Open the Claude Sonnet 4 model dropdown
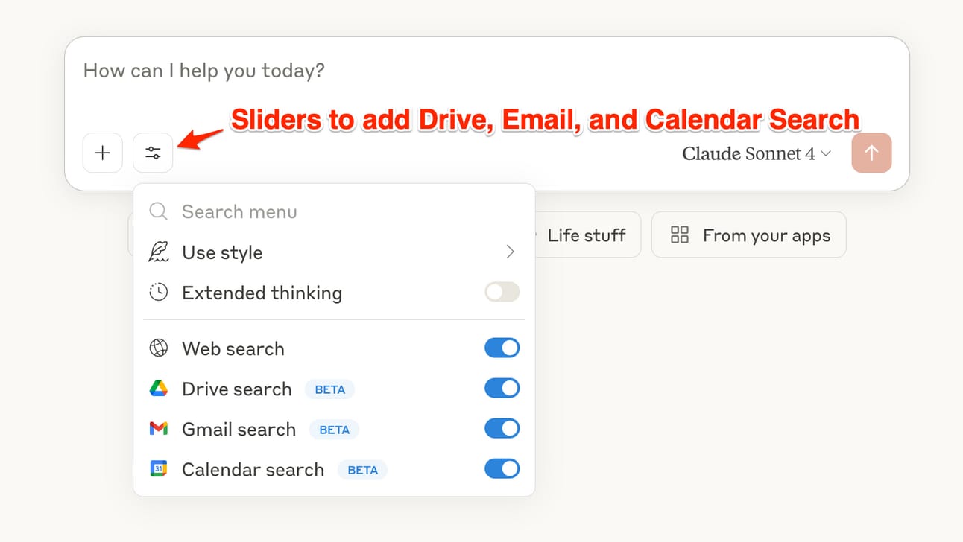 tap(757, 153)
